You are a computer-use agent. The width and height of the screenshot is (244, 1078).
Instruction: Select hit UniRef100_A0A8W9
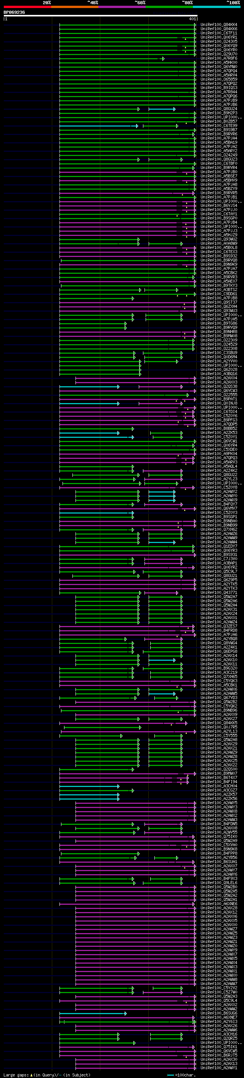tap(219, 243)
